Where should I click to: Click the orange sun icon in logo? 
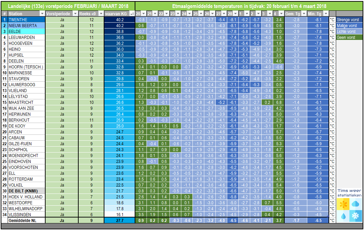[343, 204]
